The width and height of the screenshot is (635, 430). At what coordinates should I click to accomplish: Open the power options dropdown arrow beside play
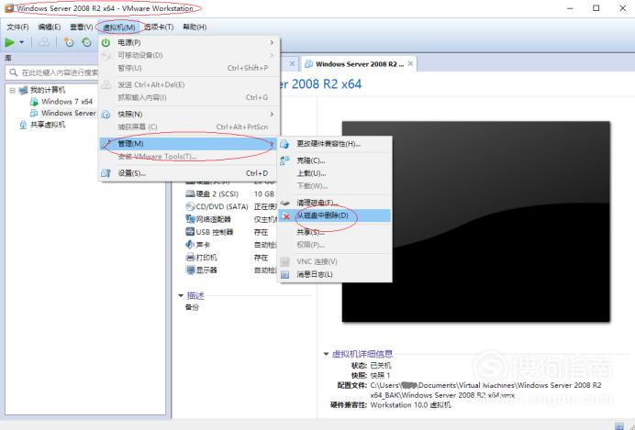click(21, 42)
